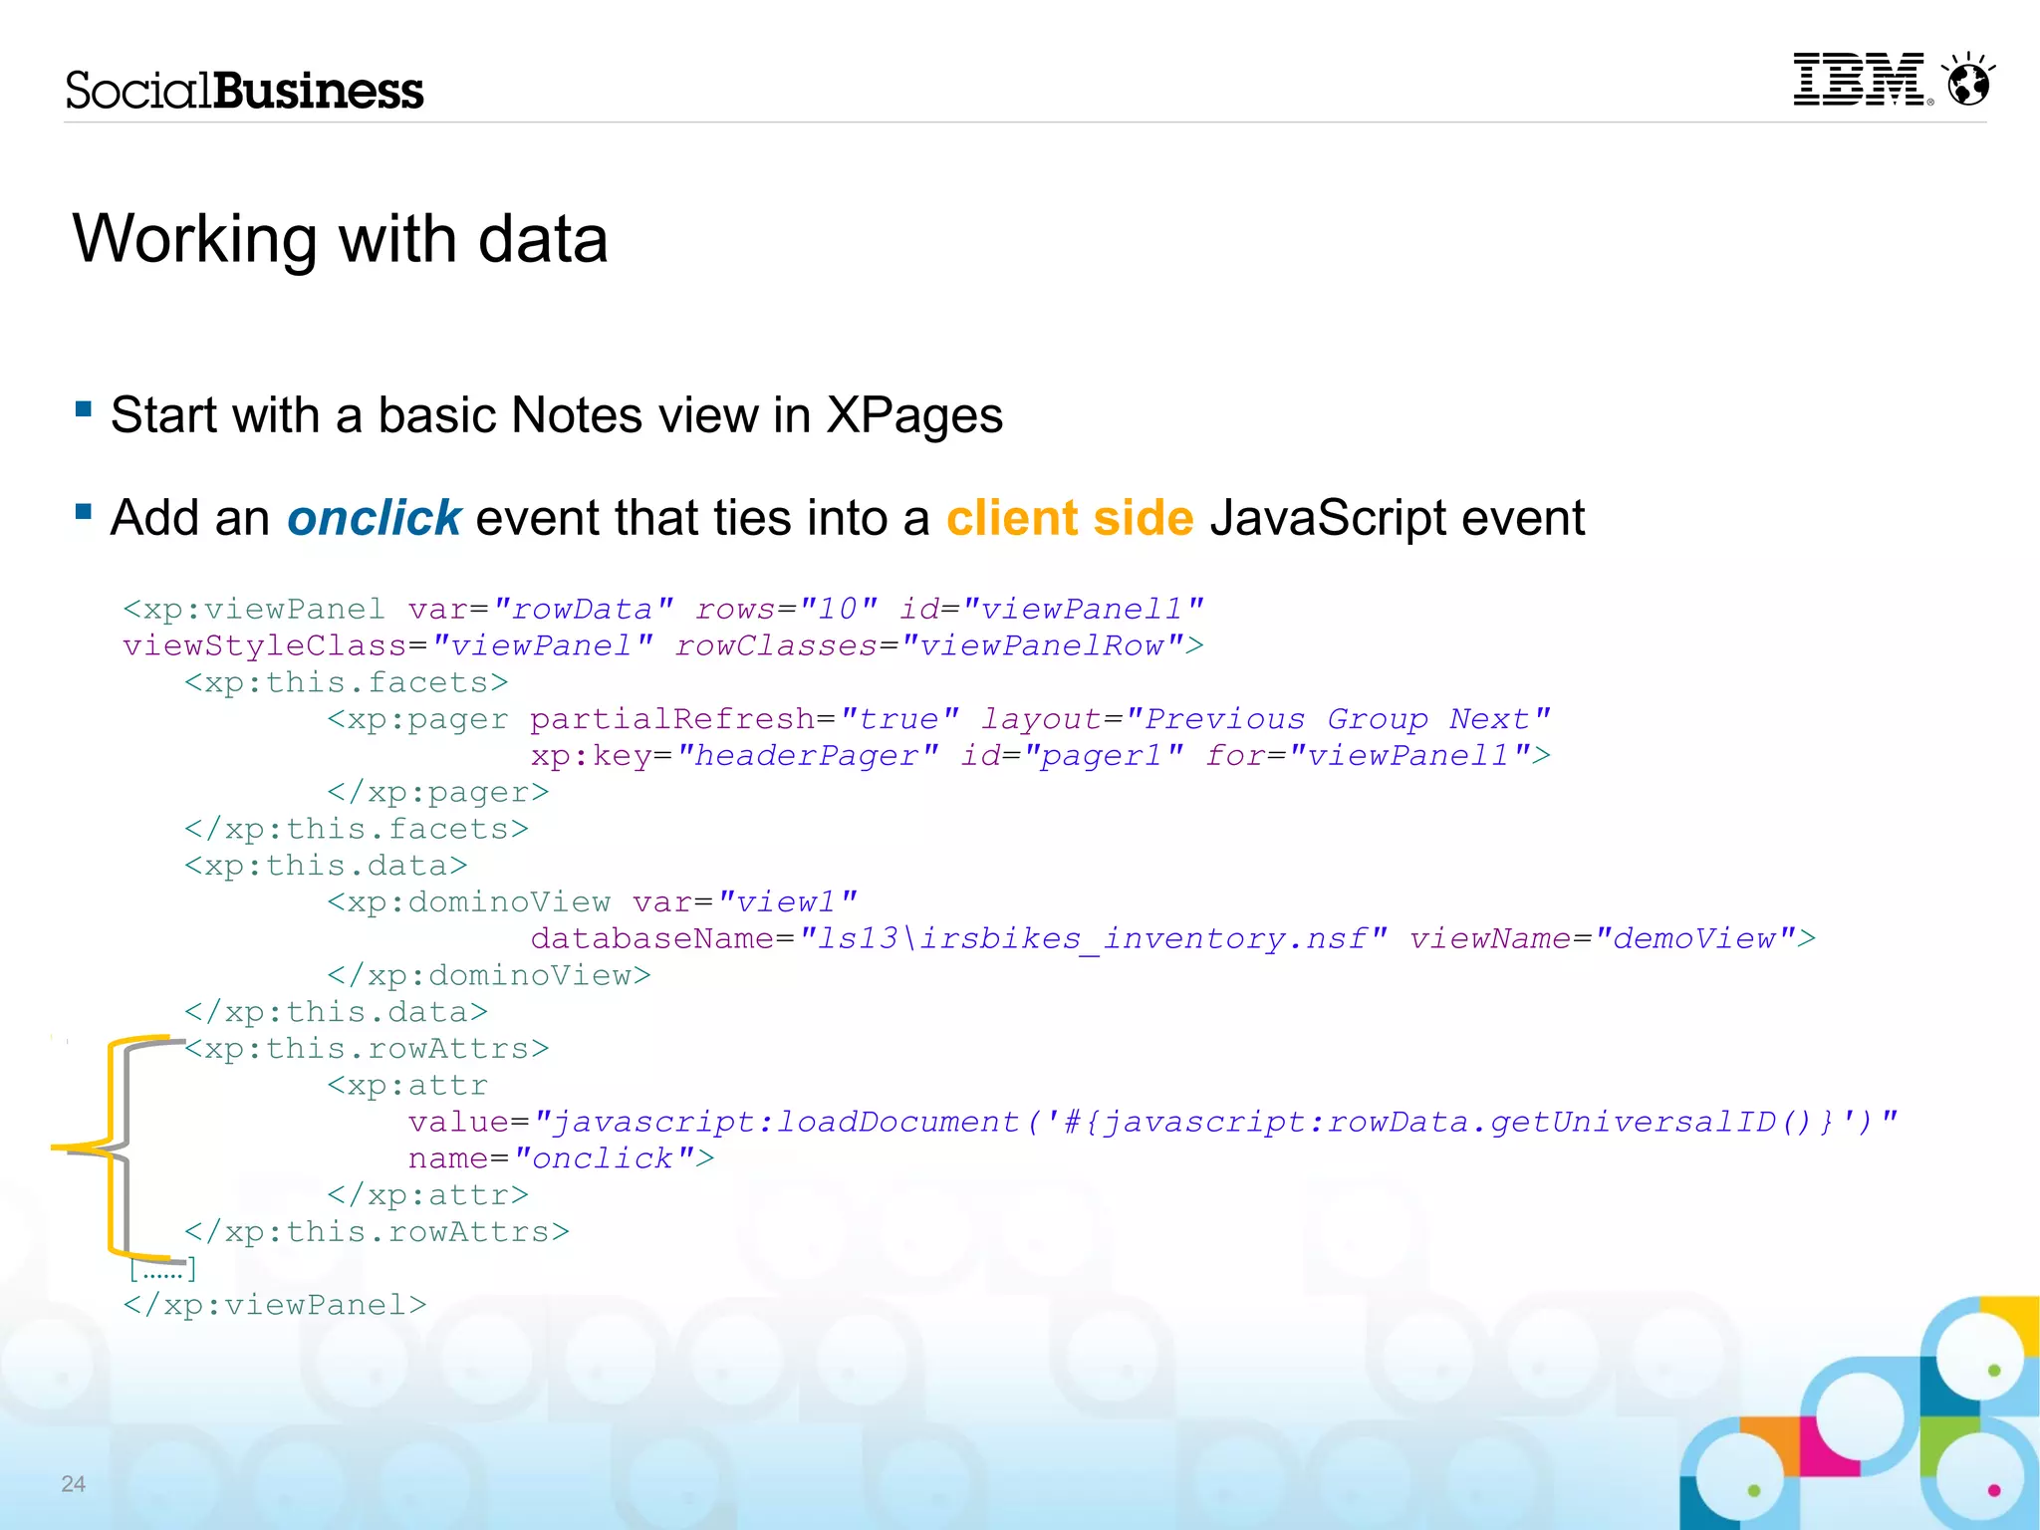Click the "</xp:pager>" closing tag
Image resolution: width=2040 pixels, height=1530 pixels.
click(438, 792)
